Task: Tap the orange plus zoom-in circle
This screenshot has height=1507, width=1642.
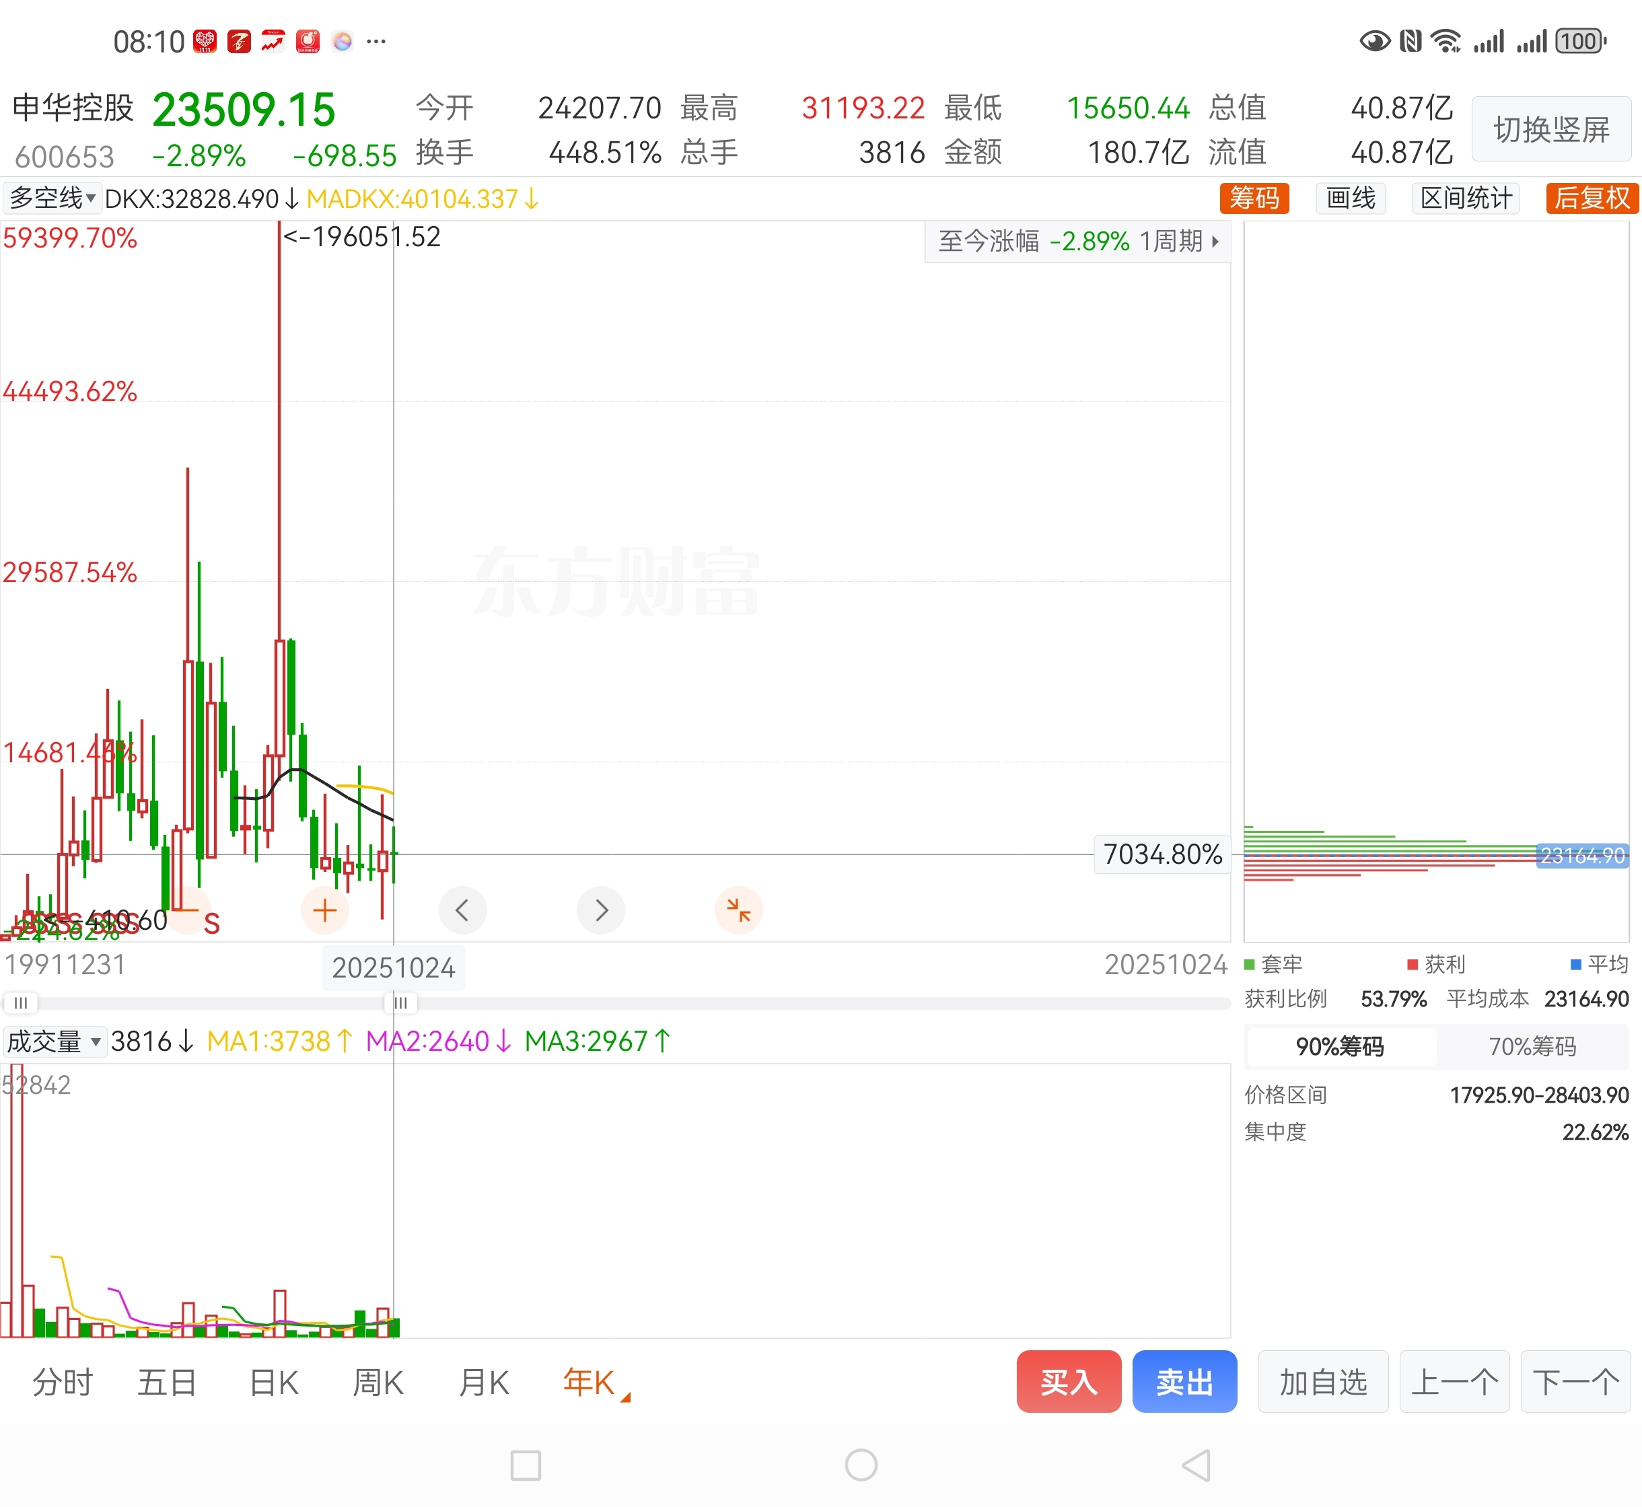Action: coord(324,910)
